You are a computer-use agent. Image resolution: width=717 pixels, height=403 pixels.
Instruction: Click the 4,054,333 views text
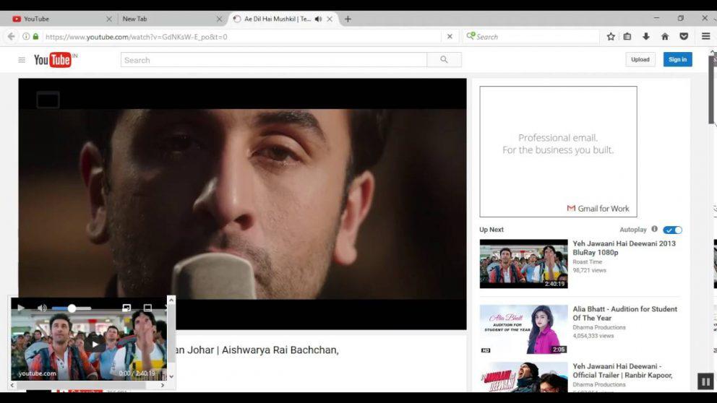593,335
